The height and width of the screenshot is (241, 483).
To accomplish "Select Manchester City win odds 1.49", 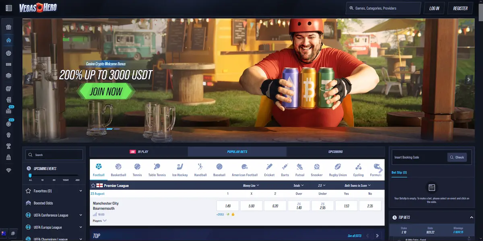I will click(228, 206).
